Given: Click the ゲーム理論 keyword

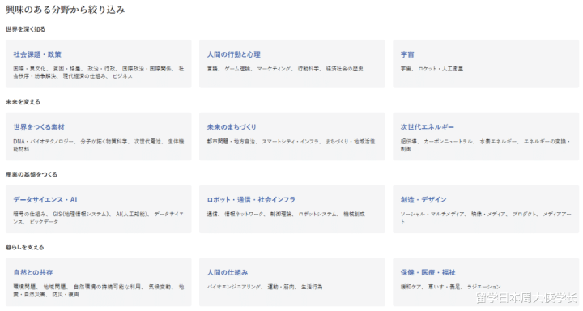Looking at the screenshot, I should tap(237, 69).
